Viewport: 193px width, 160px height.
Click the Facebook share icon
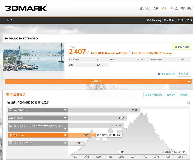159,74
